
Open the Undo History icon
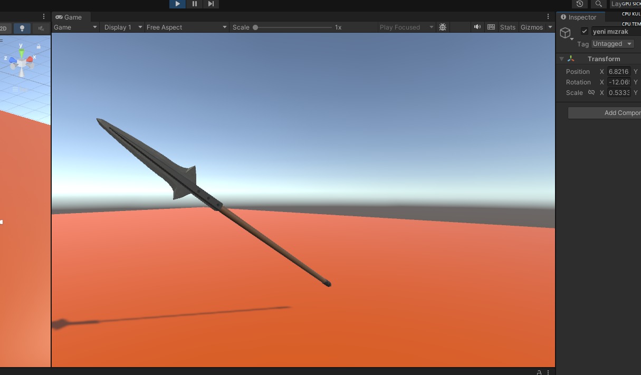(580, 4)
